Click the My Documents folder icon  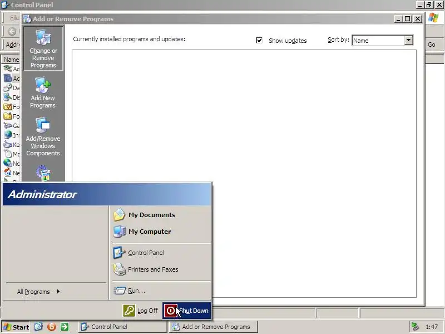[119, 215]
